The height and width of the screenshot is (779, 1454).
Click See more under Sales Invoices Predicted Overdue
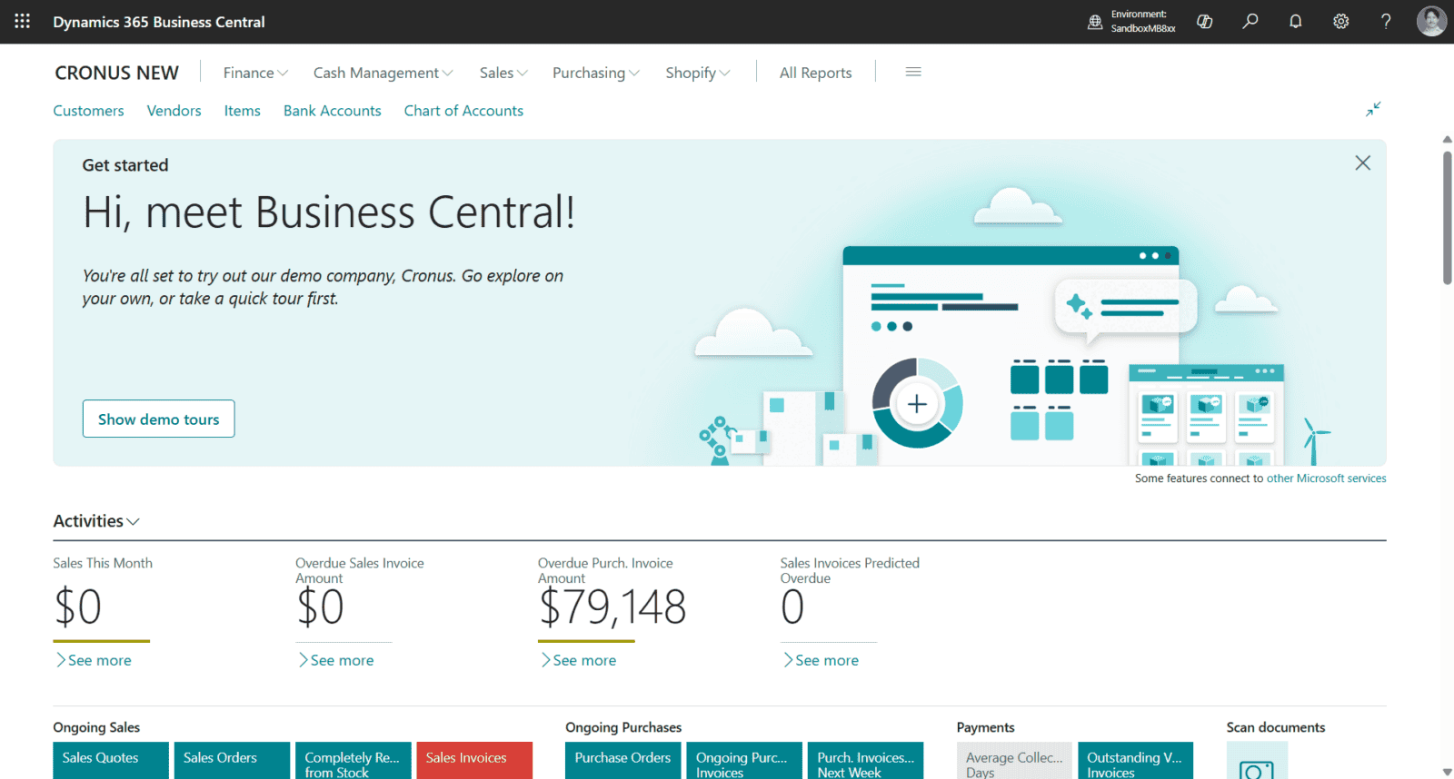coord(822,660)
